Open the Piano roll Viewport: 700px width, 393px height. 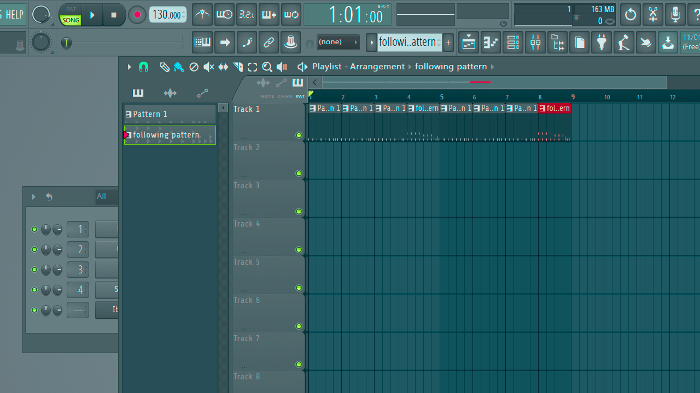tap(491, 42)
